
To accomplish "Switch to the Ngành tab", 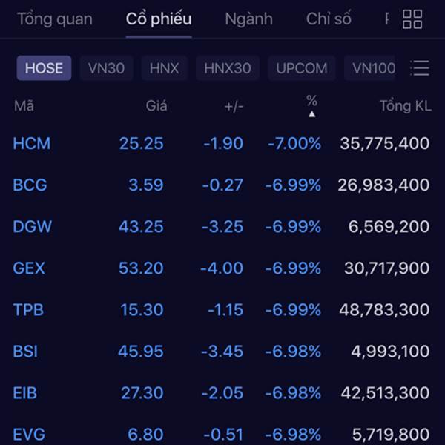I will [x=248, y=19].
